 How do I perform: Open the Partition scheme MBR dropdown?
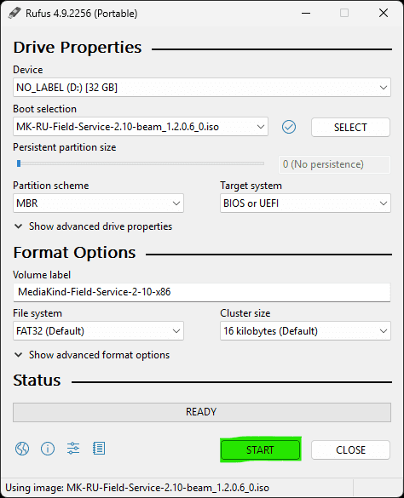click(x=98, y=203)
